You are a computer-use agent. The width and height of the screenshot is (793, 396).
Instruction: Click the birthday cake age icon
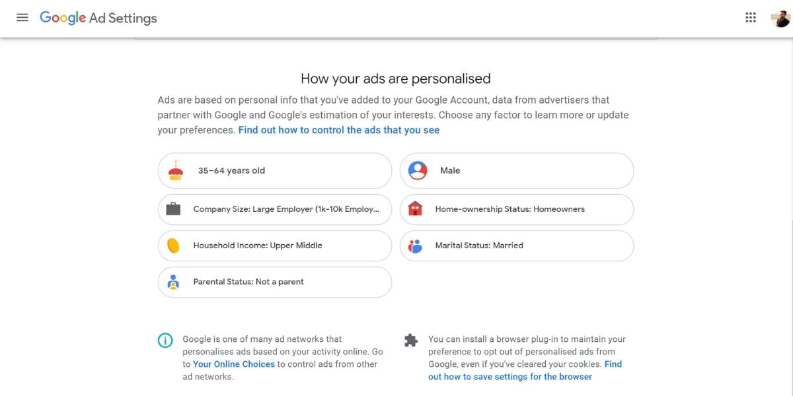pyautogui.click(x=174, y=170)
